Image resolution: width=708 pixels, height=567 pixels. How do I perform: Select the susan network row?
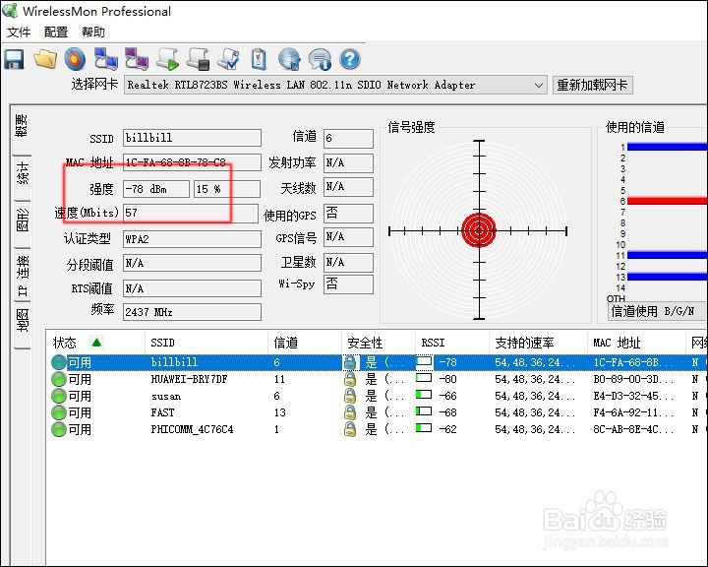[x=377, y=396]
